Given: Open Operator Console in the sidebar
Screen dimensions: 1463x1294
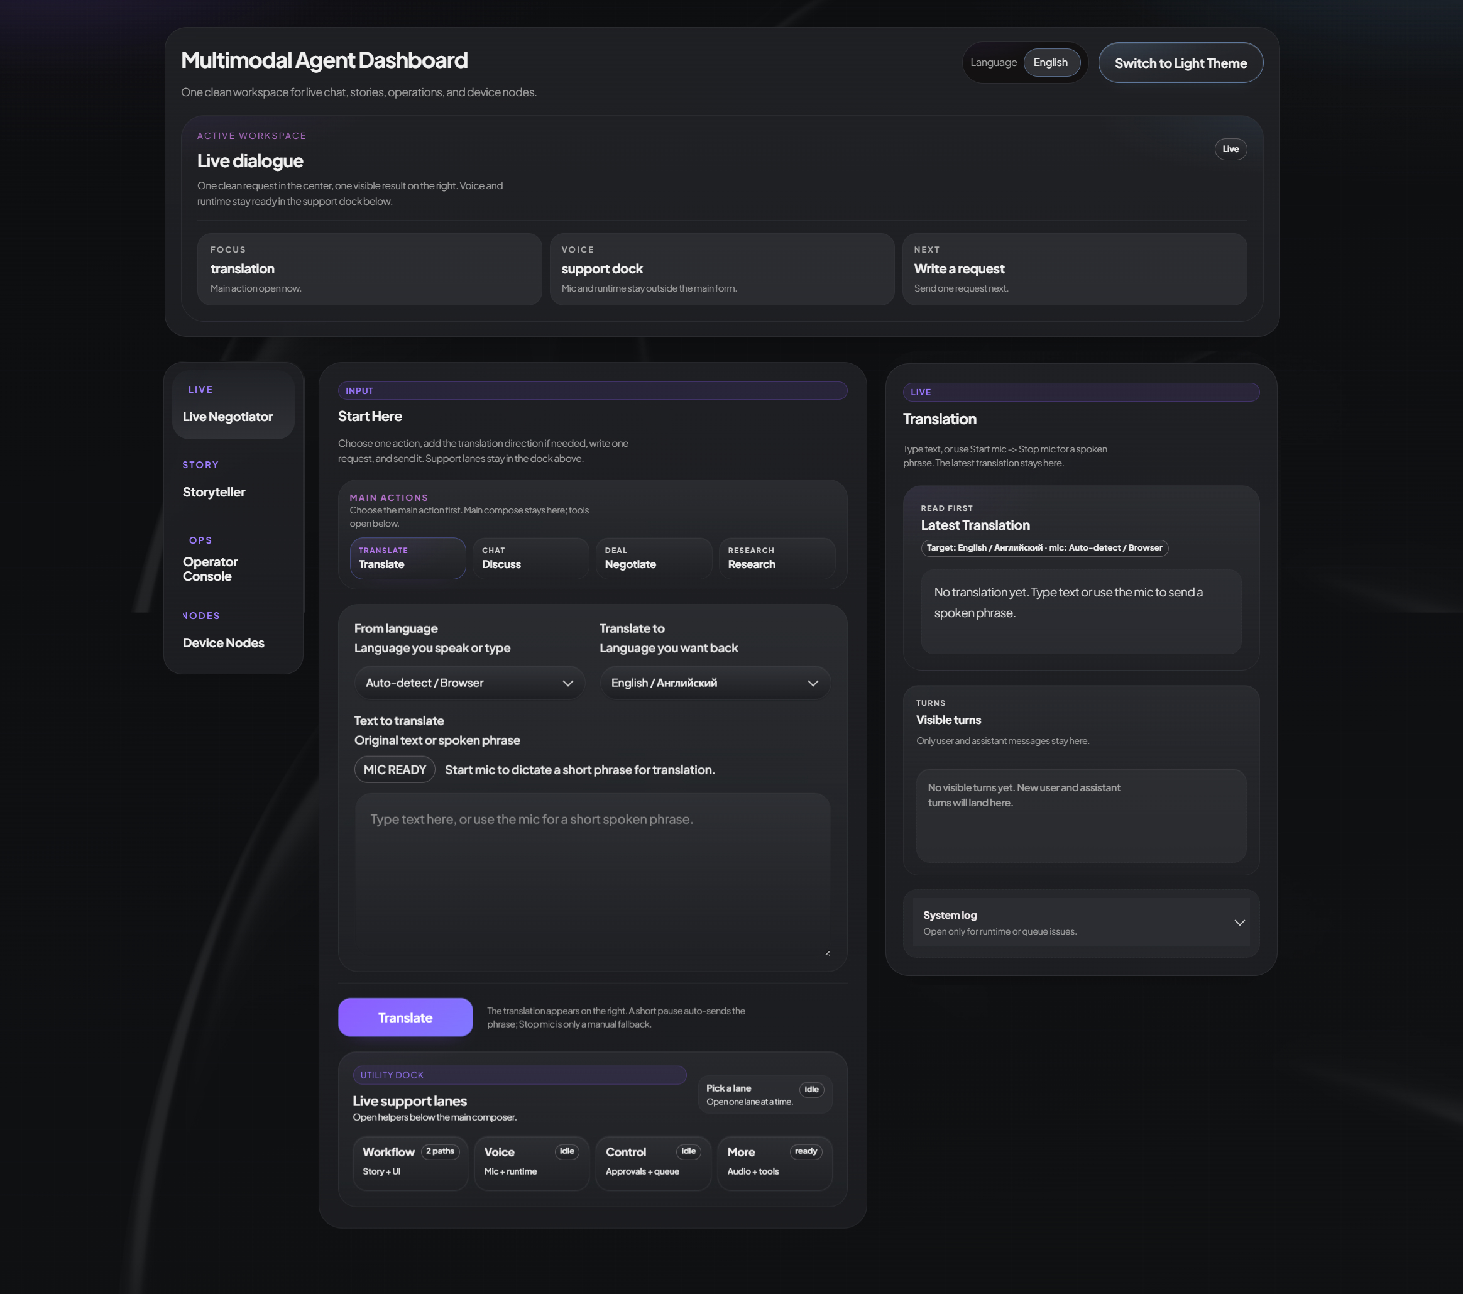Looking at the screenshot, I should (210, 569).
